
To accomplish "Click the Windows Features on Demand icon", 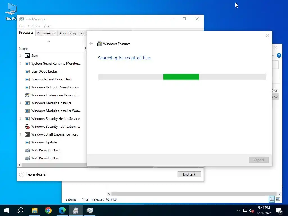I will click(27, 95).
